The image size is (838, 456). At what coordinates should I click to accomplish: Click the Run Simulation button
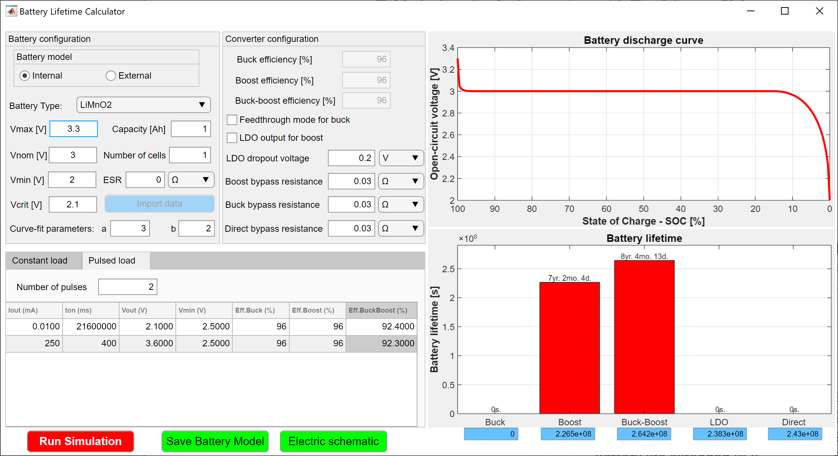[80, 441]
